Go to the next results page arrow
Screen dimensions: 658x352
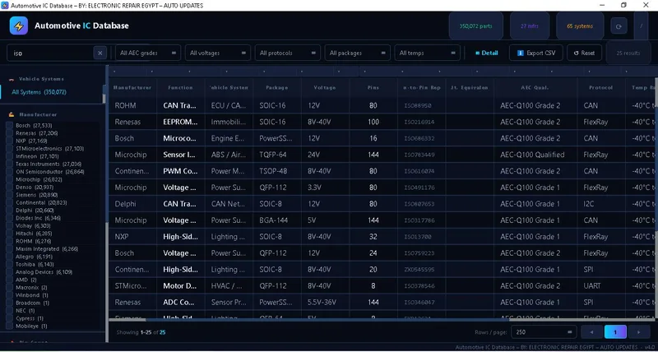pos(639,332)
